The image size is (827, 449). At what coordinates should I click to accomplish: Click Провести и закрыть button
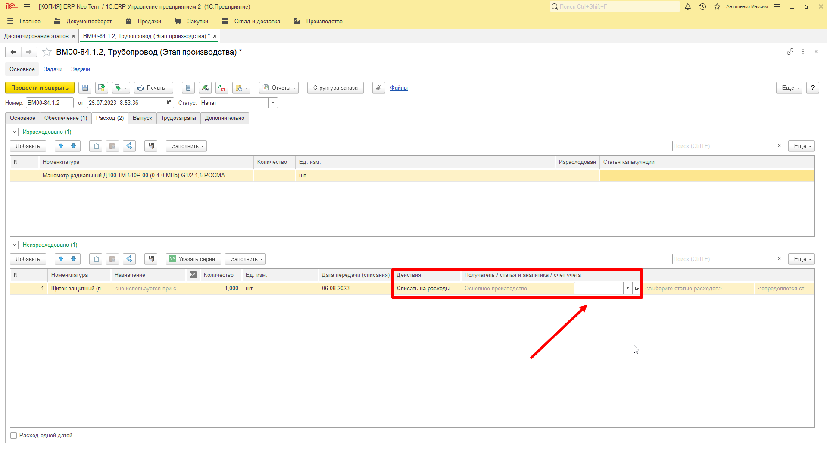coord(40,88)
